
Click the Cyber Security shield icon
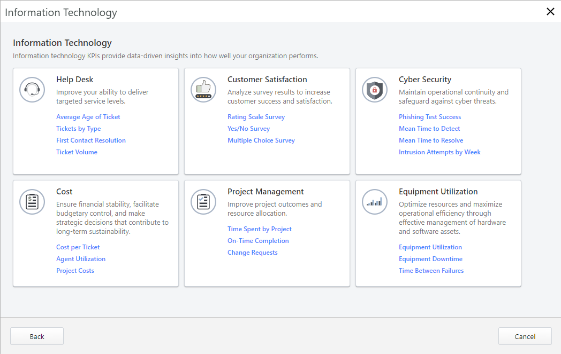coord(375,90)
